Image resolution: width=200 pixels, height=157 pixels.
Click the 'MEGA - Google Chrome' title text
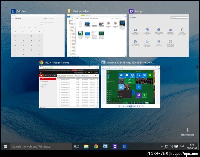[x=57, y=63]
